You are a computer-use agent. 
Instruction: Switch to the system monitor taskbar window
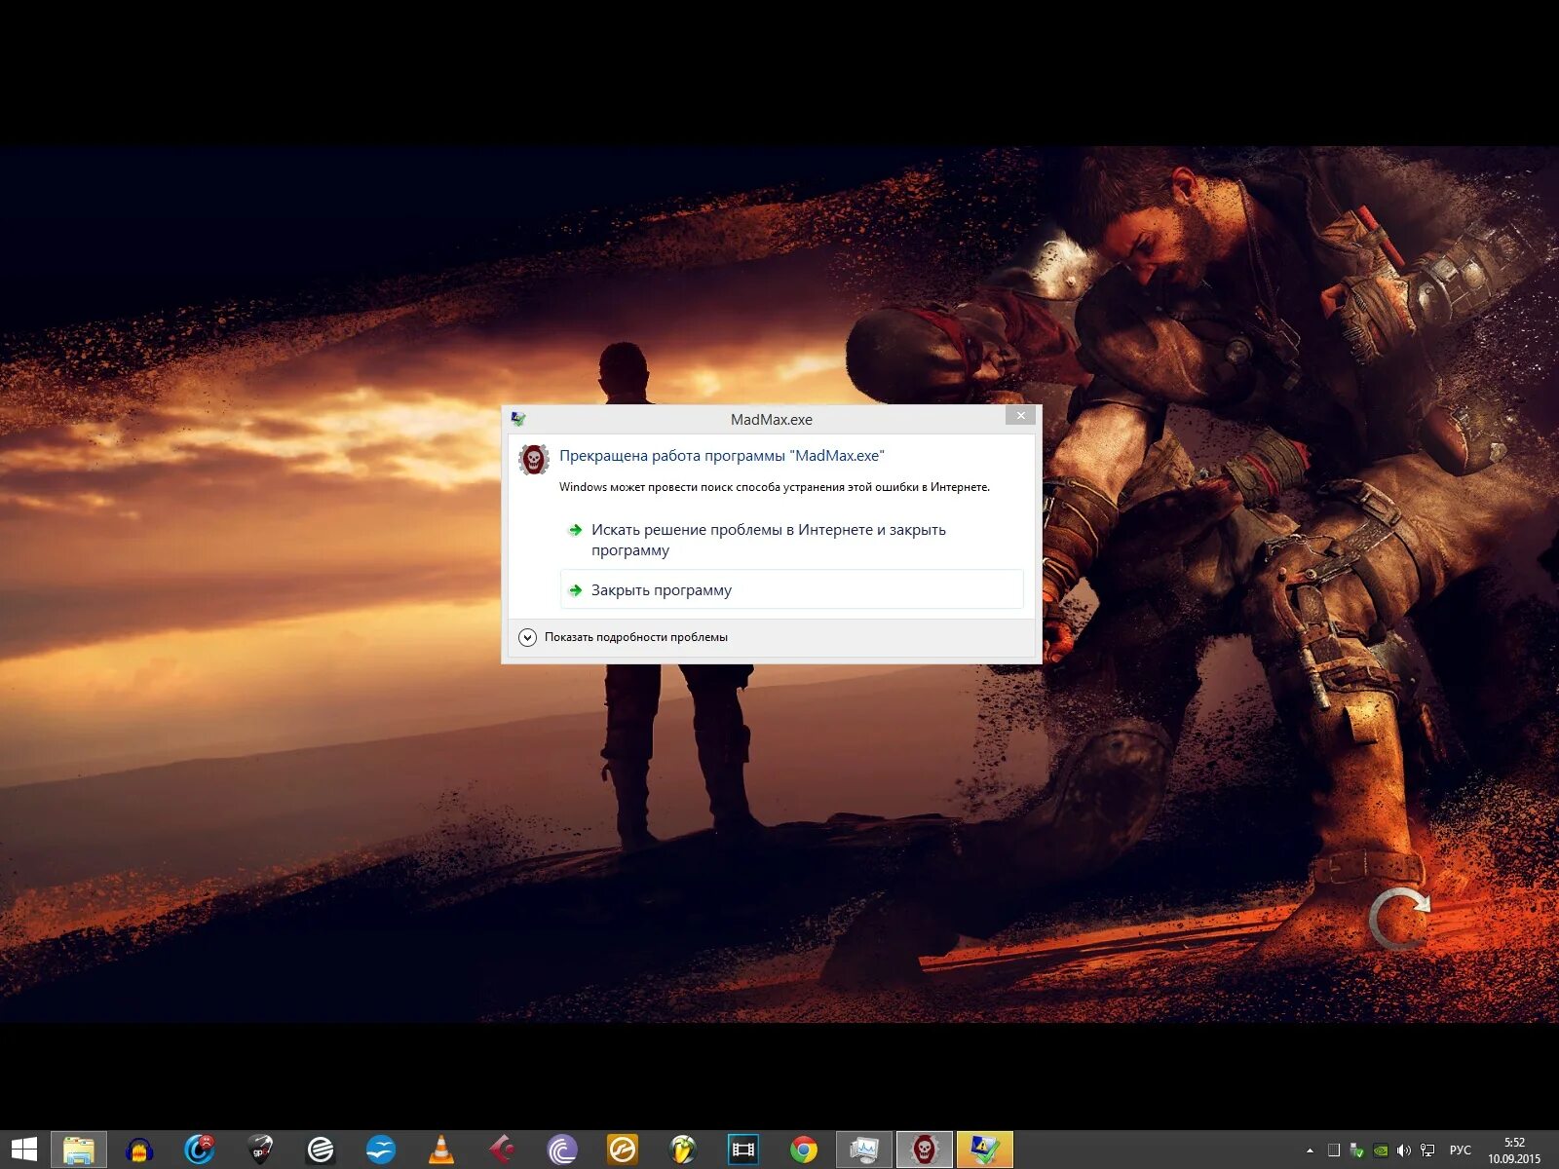tap(864, 1150)
